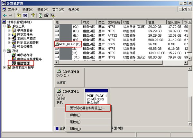Expand the 服务和应用程序 node
The height and width of the screenshot is (138, 193).
click(4, 67)
